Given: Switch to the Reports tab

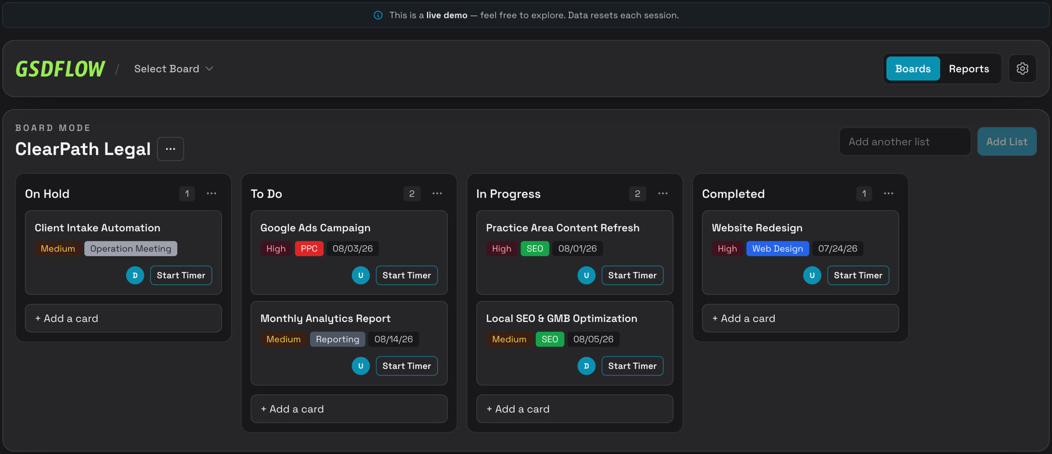Looking at the screenshot, I should coord(969,68).
